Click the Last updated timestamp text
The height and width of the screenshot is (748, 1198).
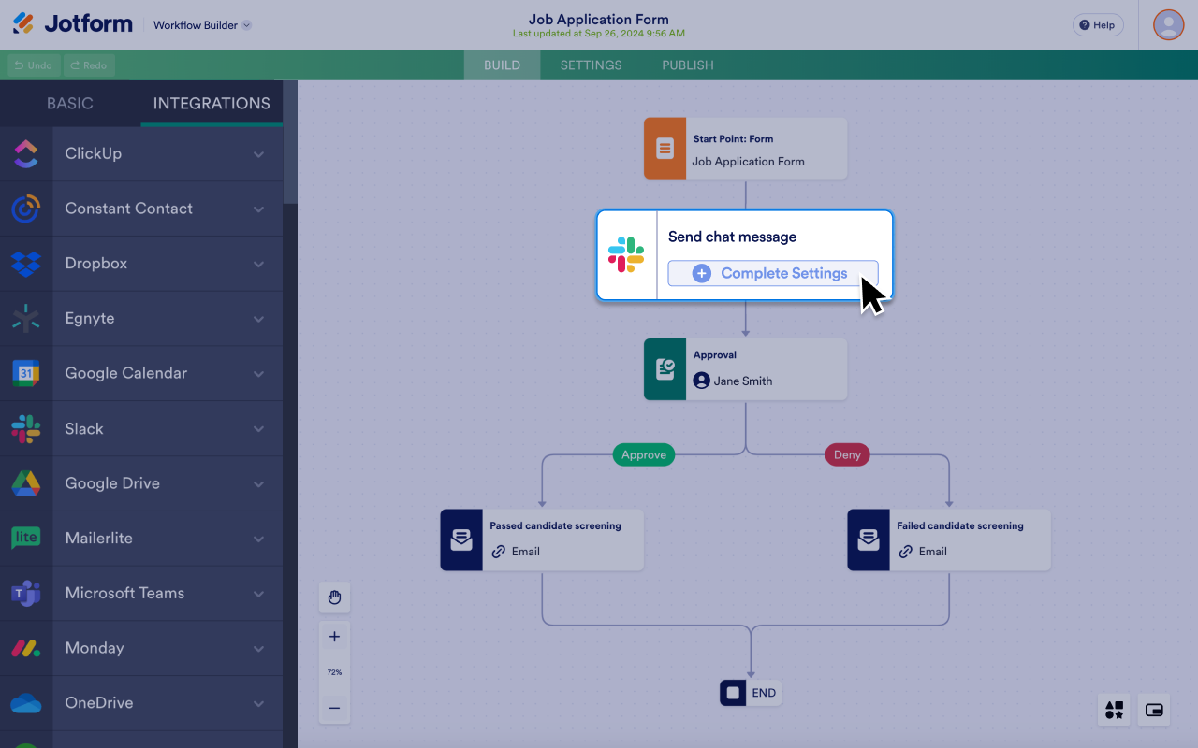pyautogui.click(x=599, y=34)
